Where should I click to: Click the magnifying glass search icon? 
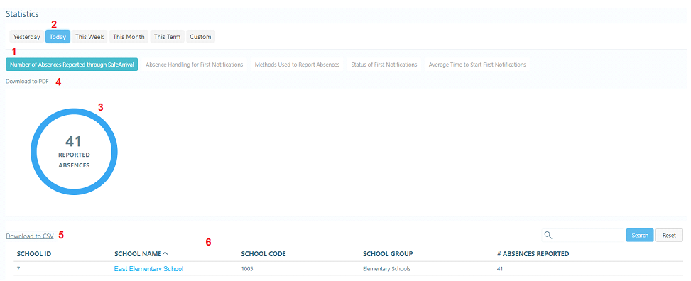point(548,235)
